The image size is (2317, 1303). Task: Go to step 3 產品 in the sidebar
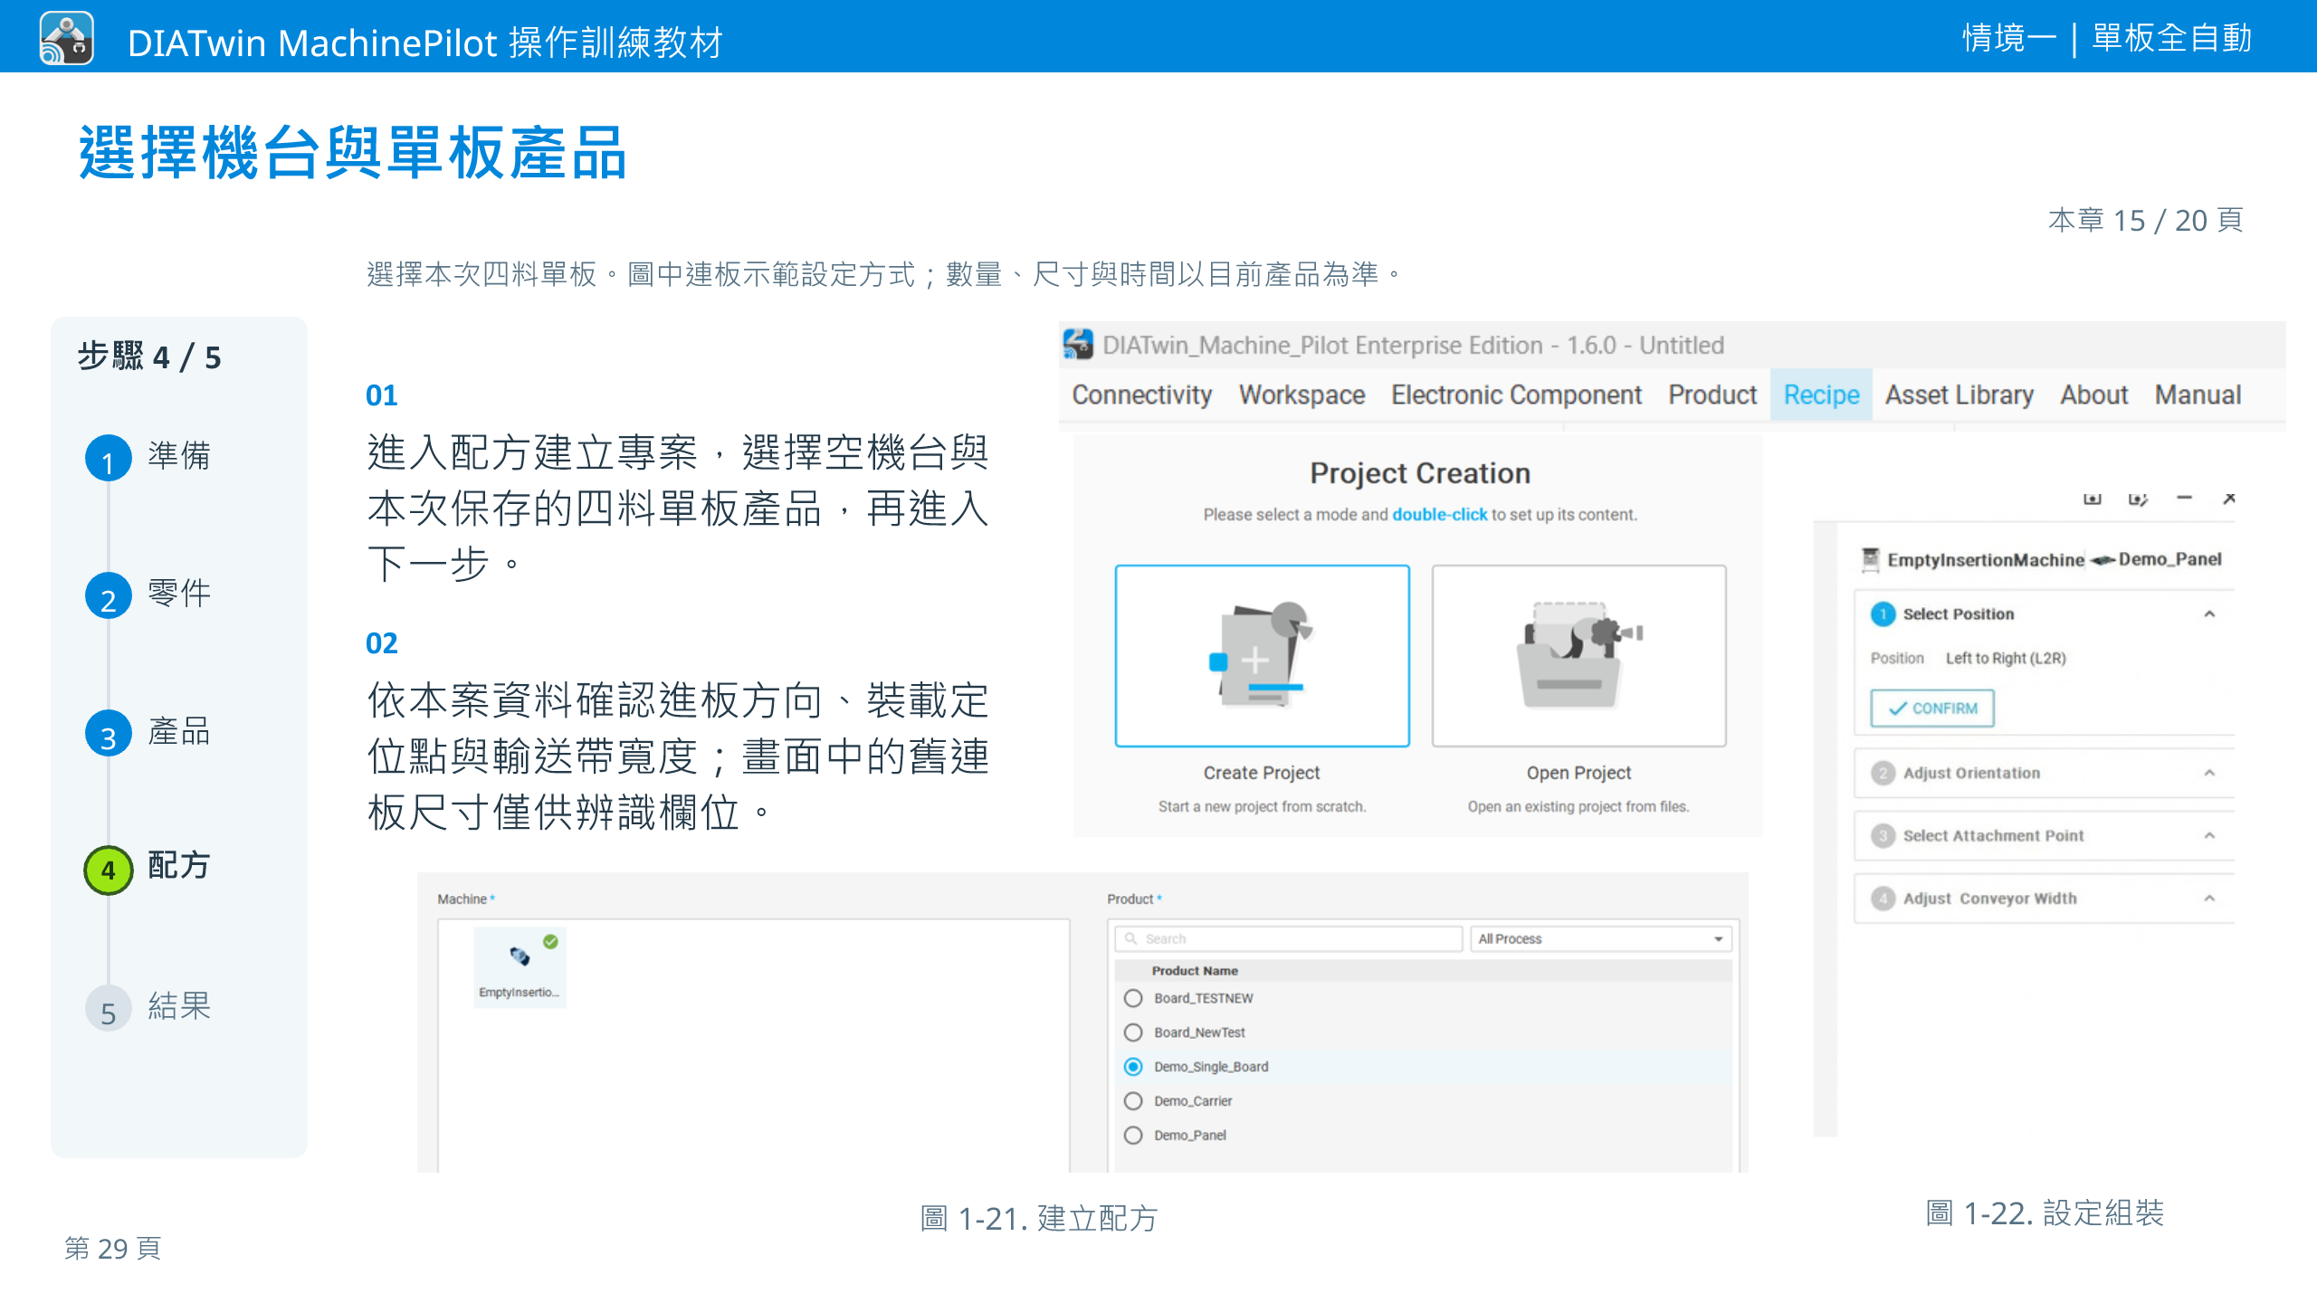(x=148, y=733)
